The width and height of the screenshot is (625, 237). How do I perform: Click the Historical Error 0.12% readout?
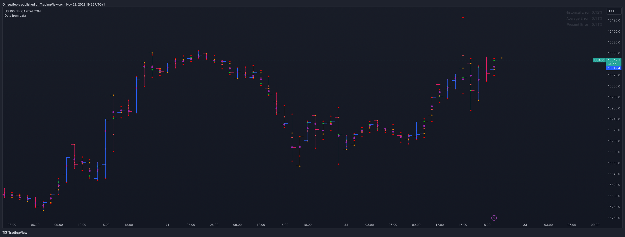[584, 12]
